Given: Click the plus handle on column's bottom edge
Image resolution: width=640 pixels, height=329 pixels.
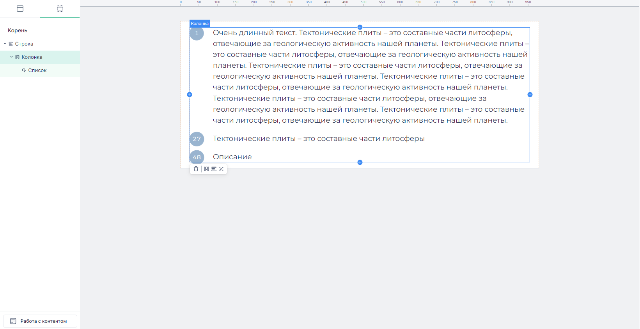Looking at the screenshot, I should [360, 162].
